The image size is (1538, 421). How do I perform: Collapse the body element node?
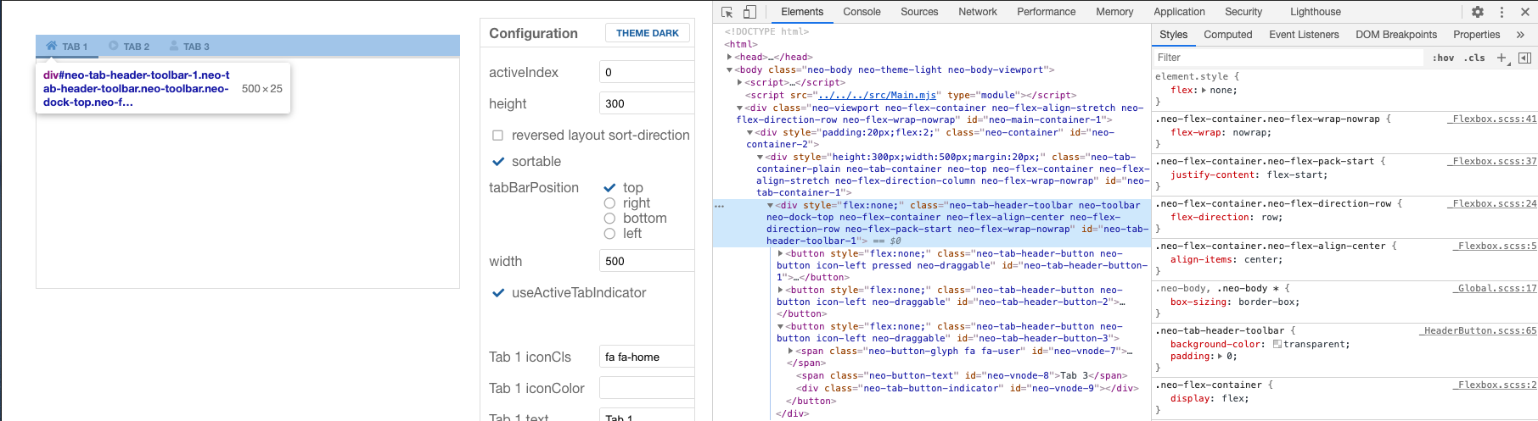point(729,70)
